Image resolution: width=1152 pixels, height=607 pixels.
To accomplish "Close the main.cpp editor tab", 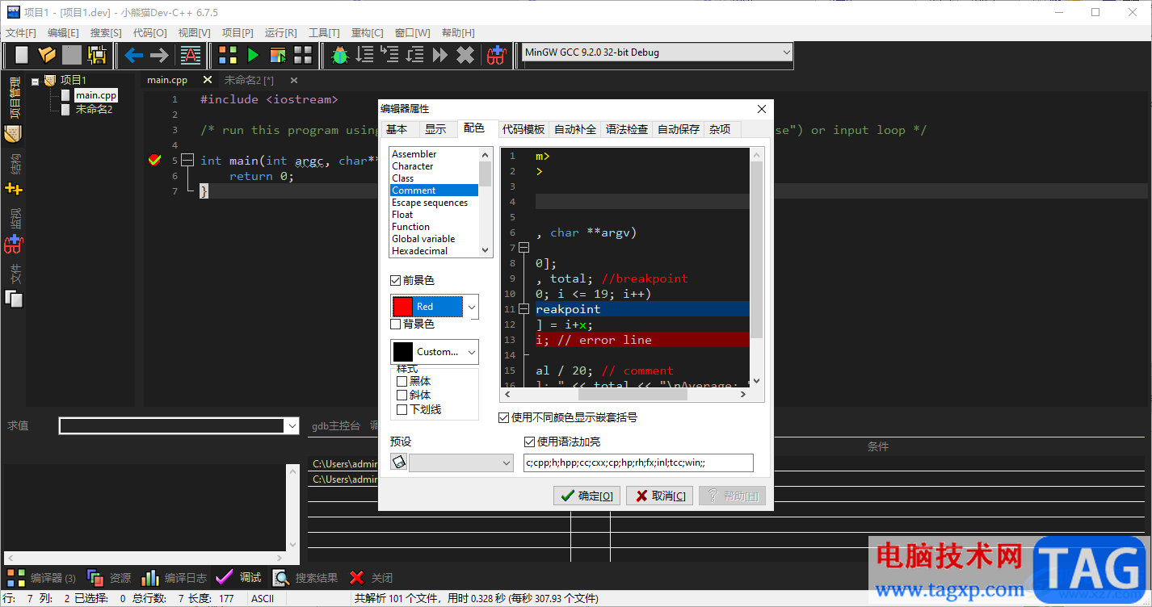I will coord(207,80).
